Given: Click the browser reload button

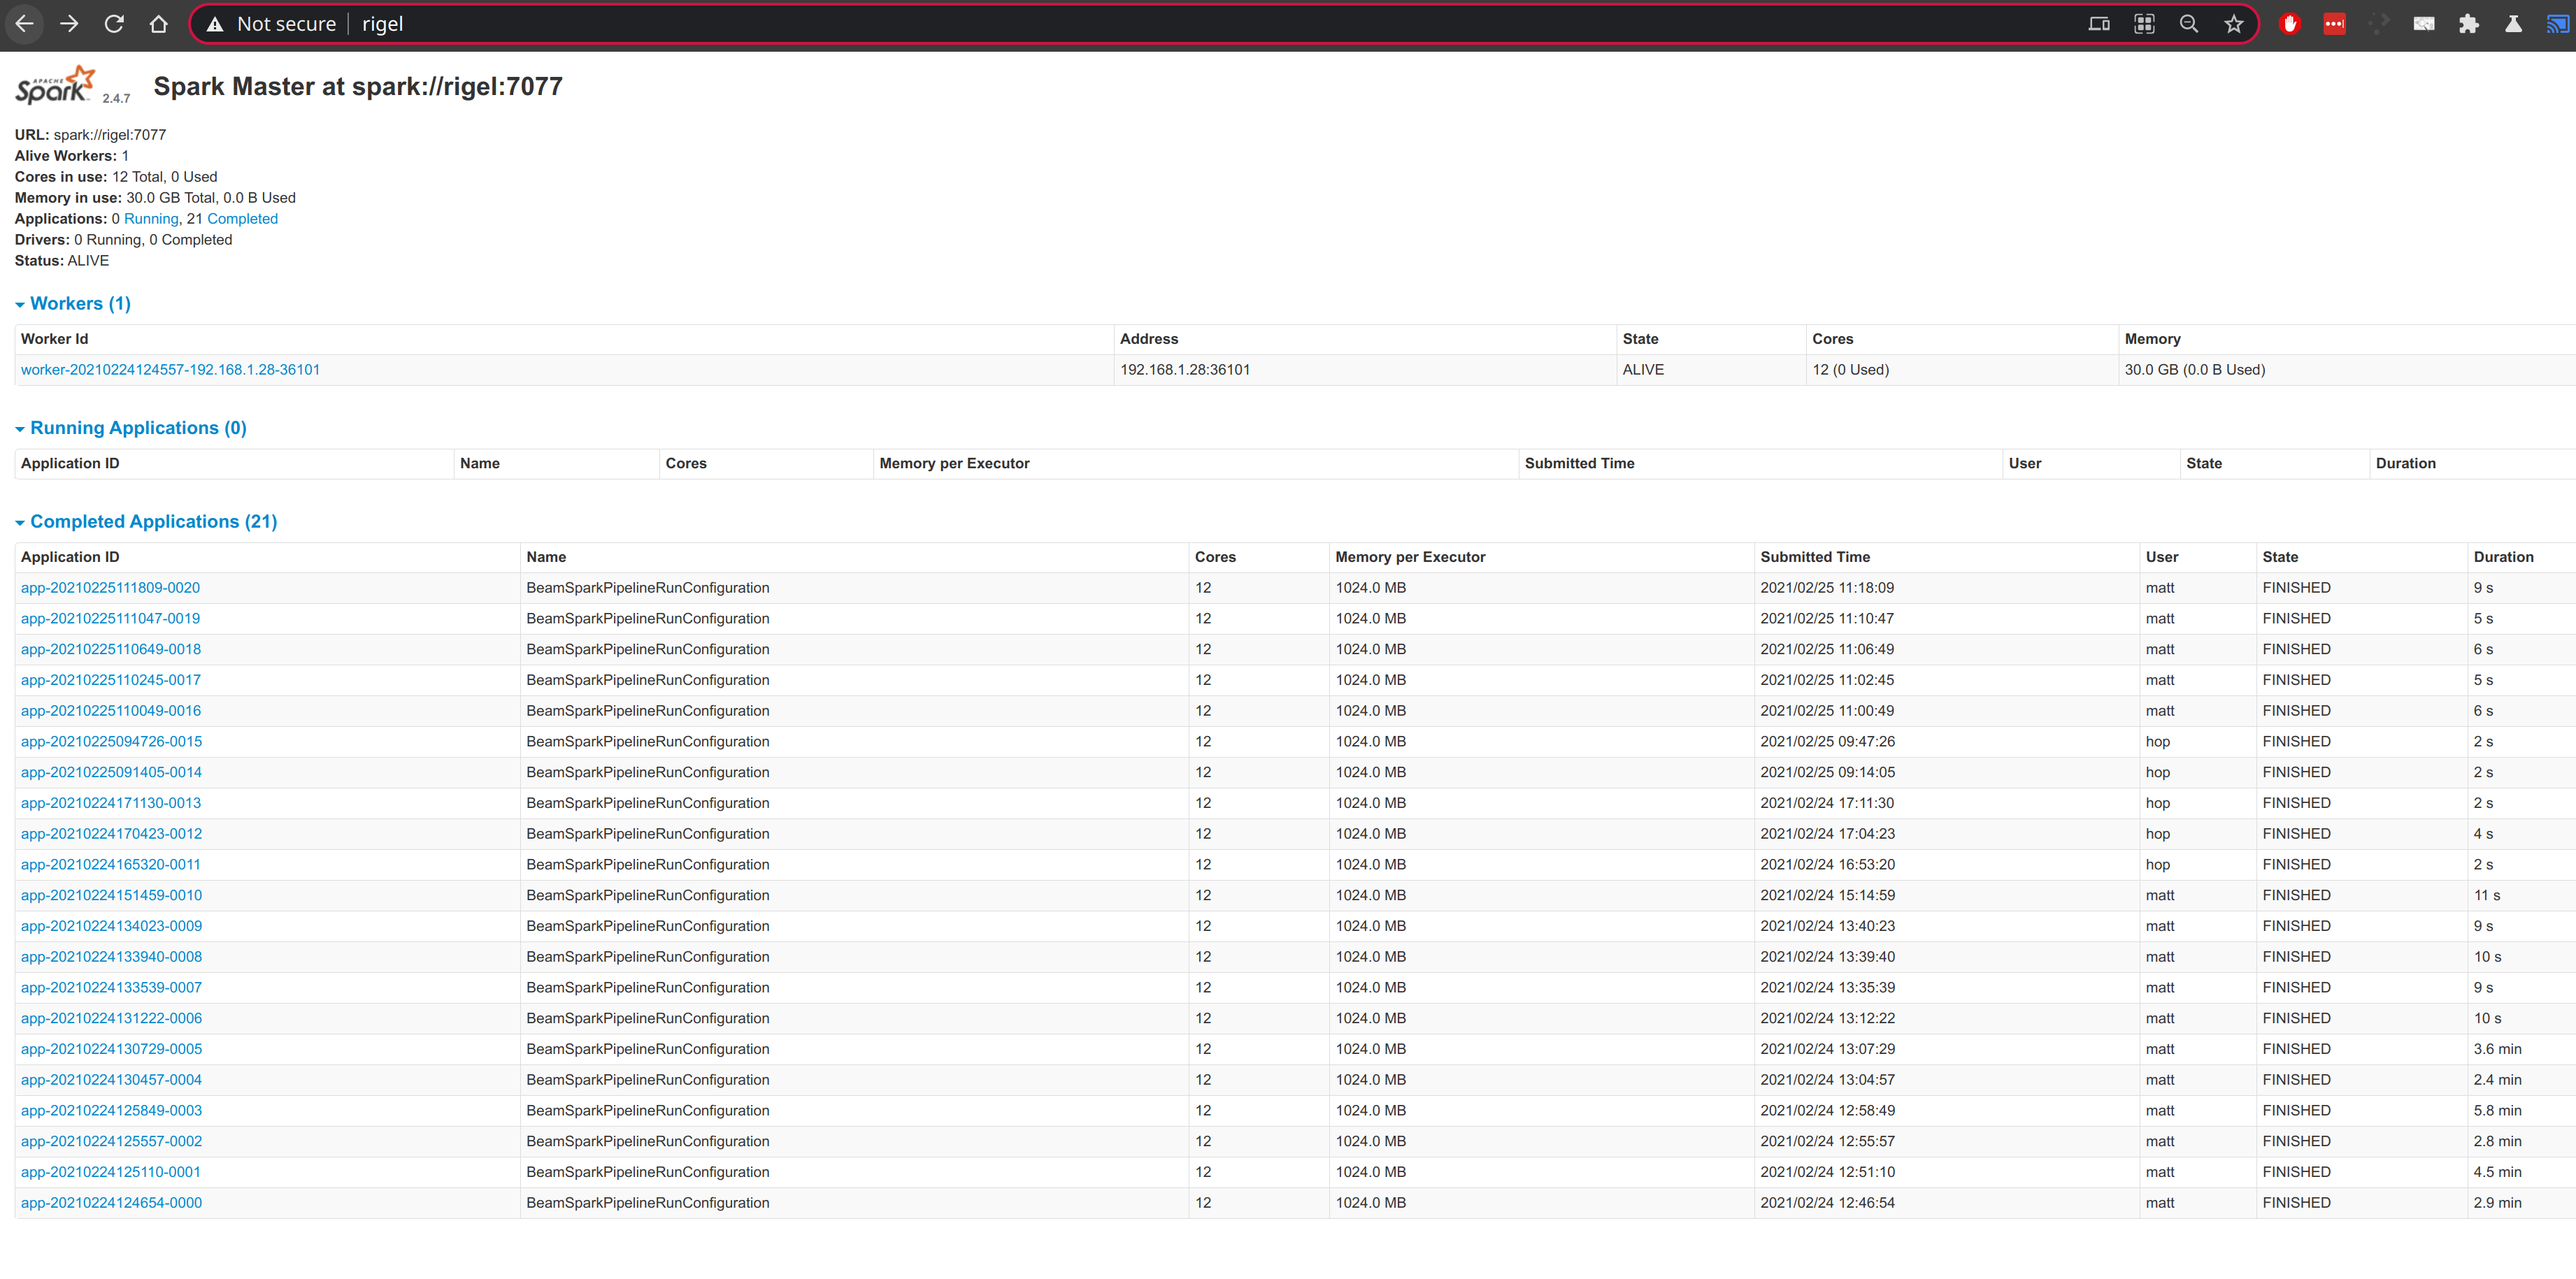Looking at the screenshot, I should click(x=114, y=24).
